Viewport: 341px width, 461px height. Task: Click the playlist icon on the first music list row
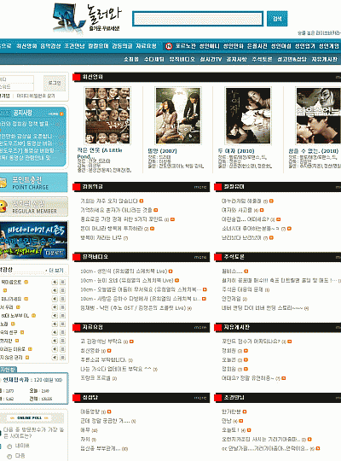point(62,283)
